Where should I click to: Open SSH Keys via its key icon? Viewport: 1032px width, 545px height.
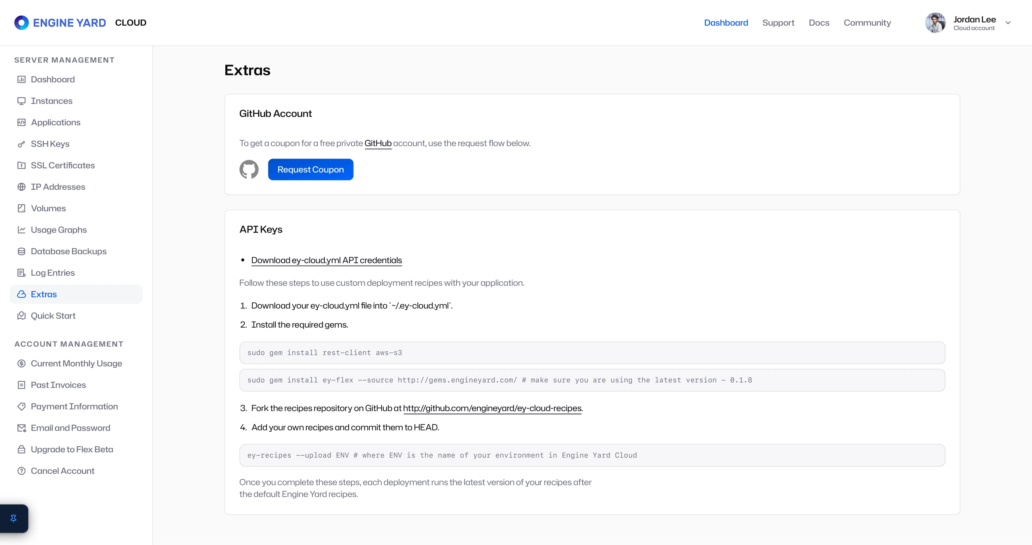21,144
